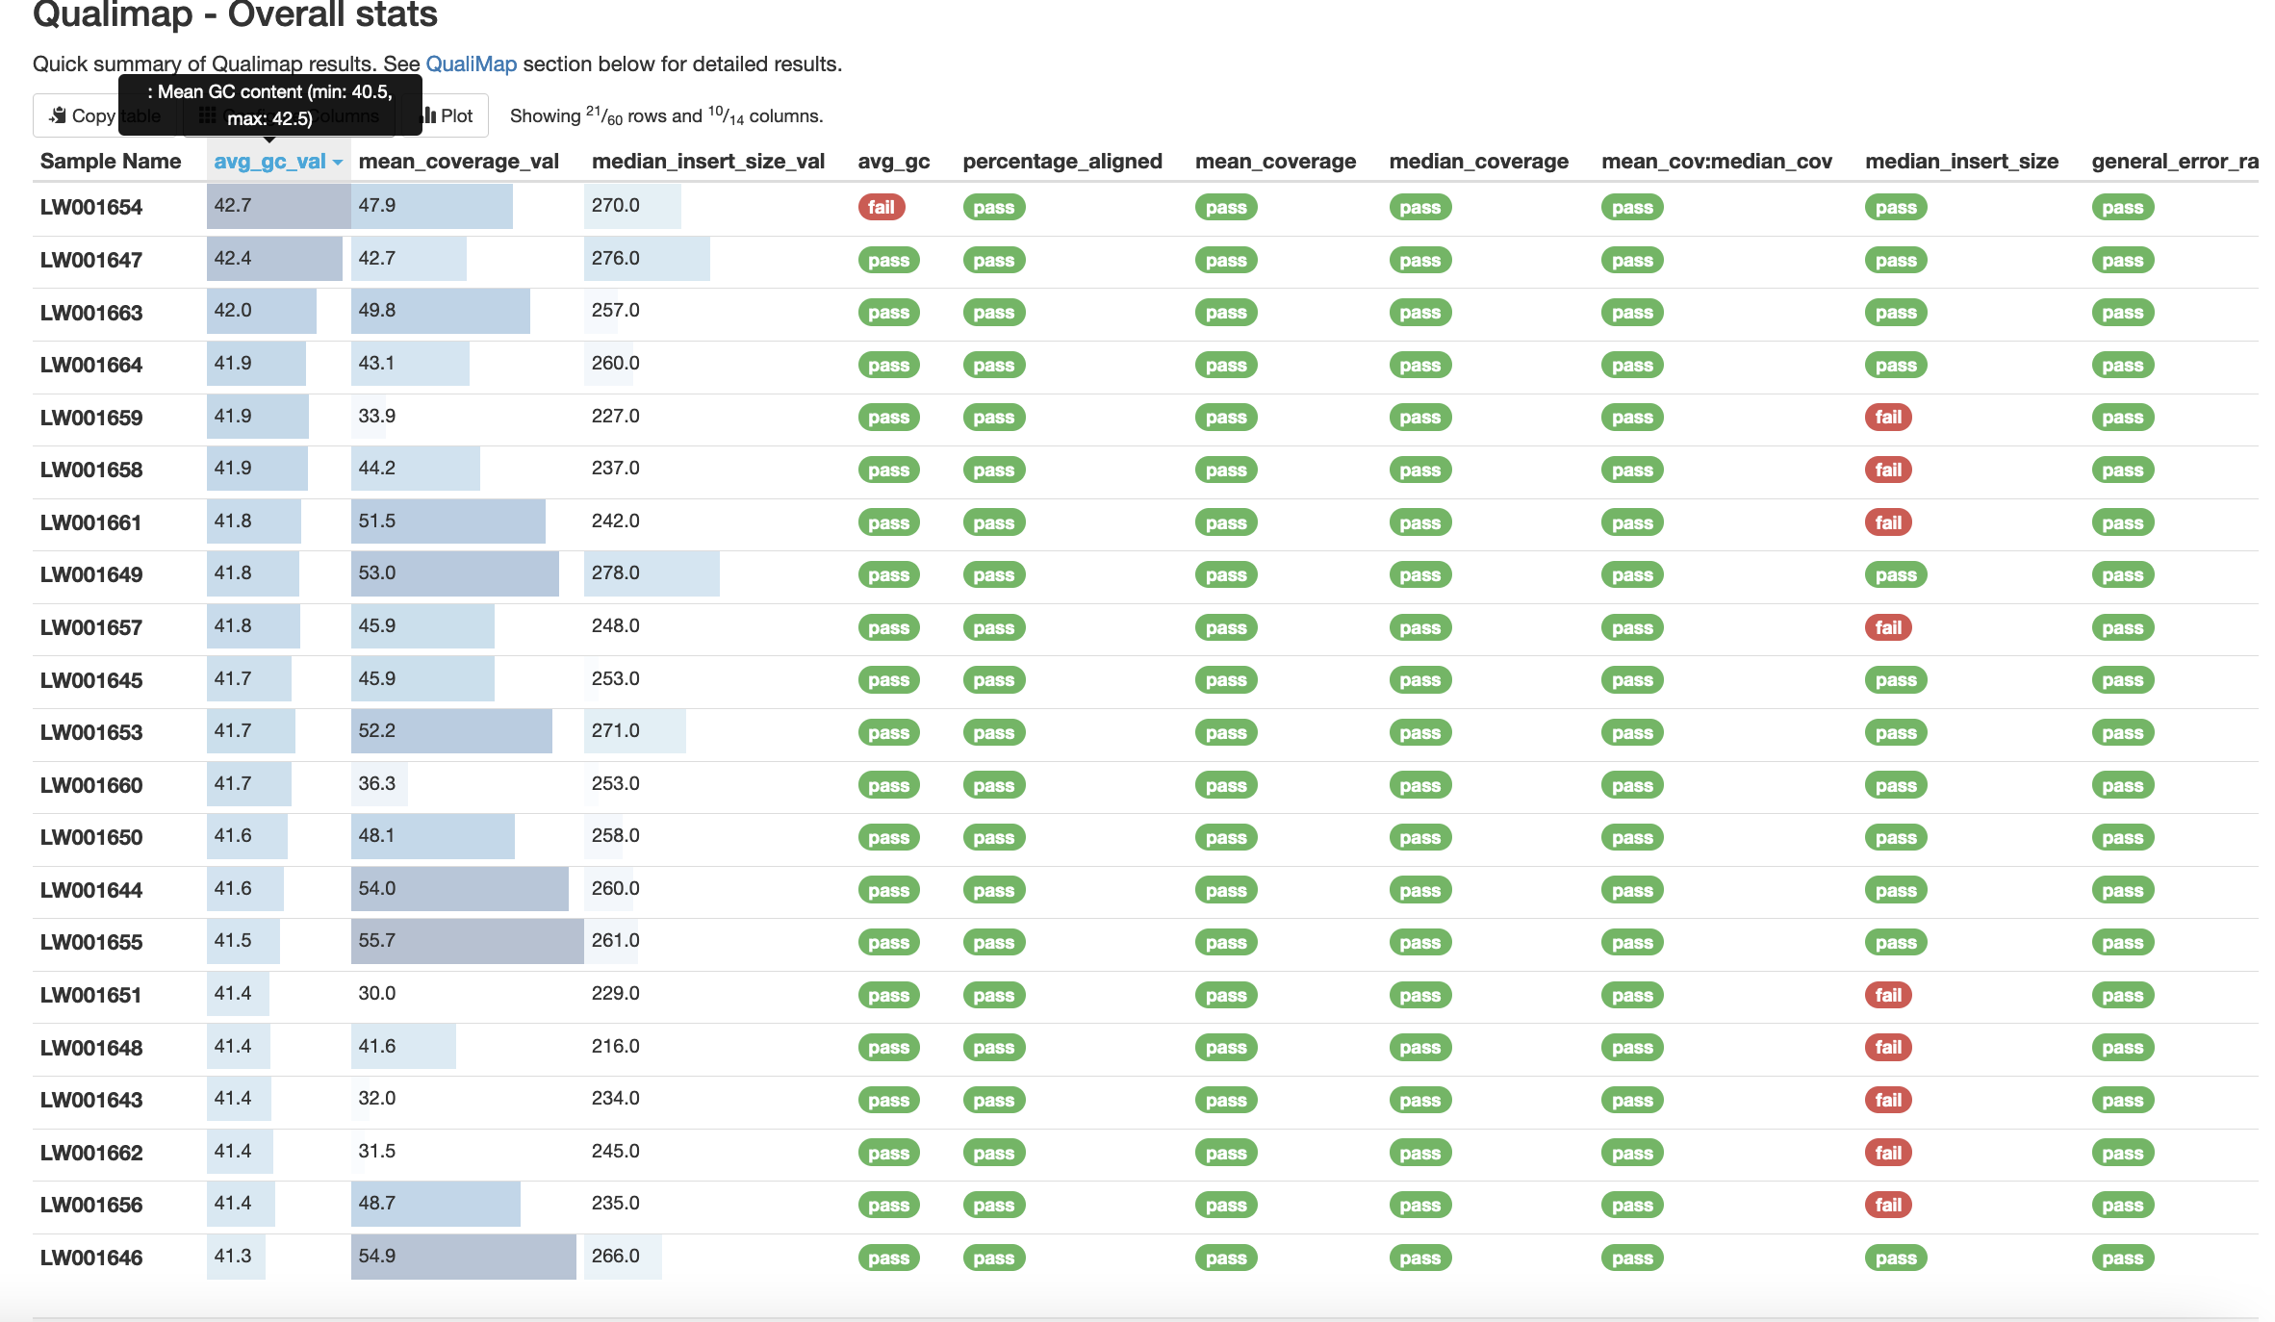The image size is (2275, 1322).
Task: Select sample name LW001649
Action: point(91,574)
